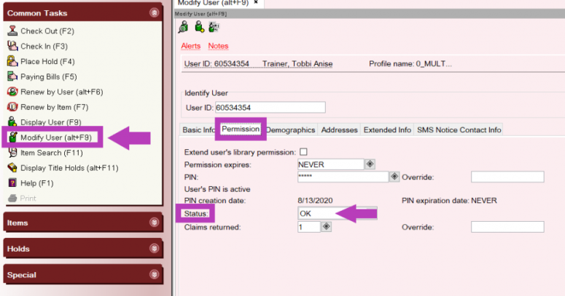
Task: Click the user name Trainer, Tobbi Anise
Action: [297, 64]
